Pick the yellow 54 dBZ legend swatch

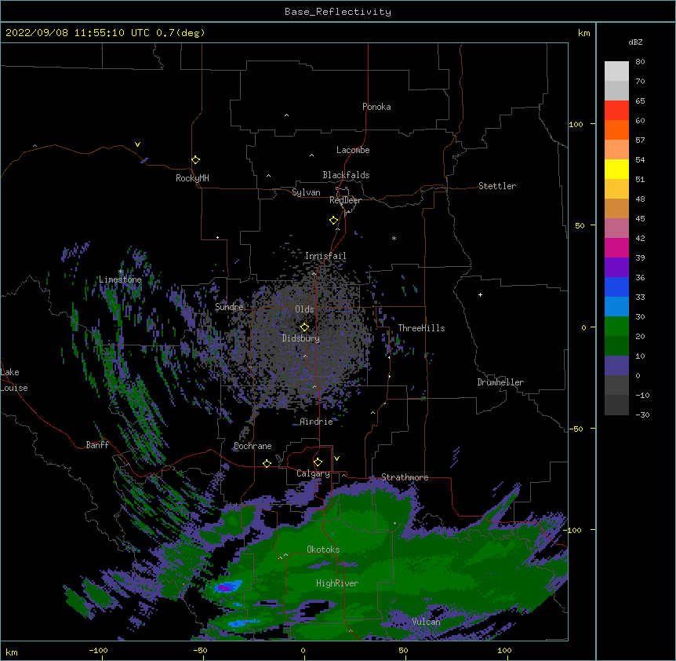coord(616,169)
